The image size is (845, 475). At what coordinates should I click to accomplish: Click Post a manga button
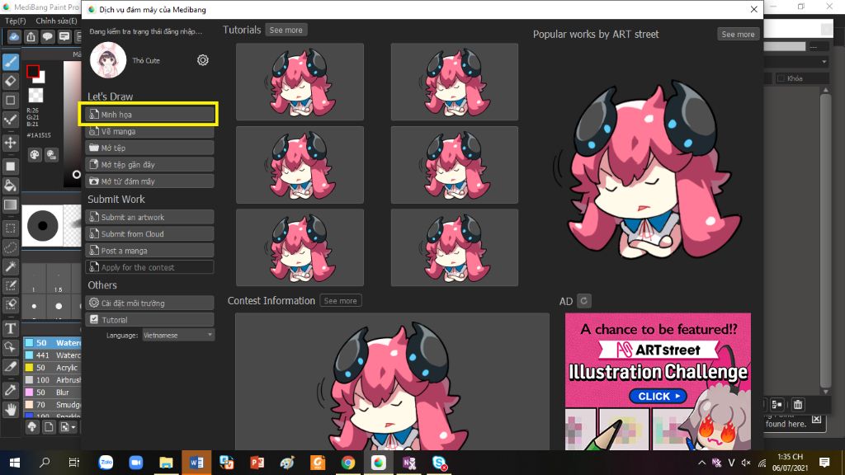pos(150,251)
